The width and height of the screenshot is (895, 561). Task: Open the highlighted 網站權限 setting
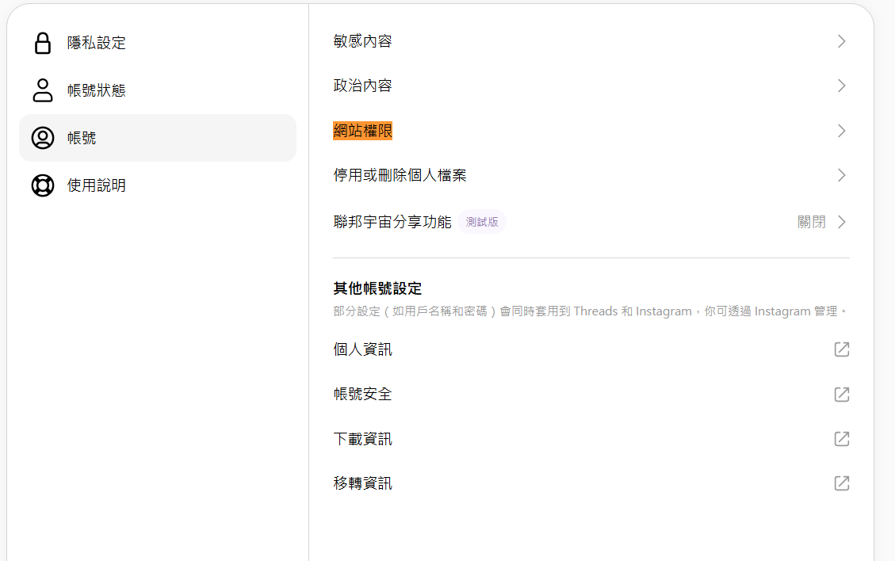tap(363, 131)
